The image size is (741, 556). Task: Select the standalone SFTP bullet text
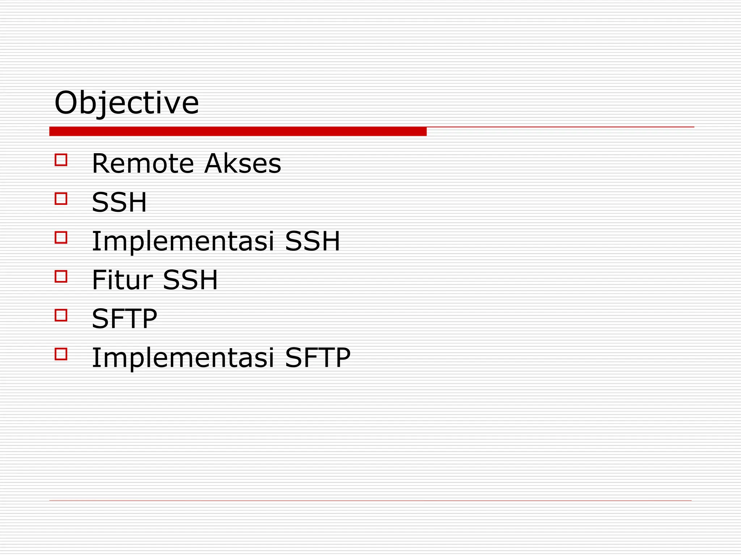pyautogui.click(x=124, y=319)
